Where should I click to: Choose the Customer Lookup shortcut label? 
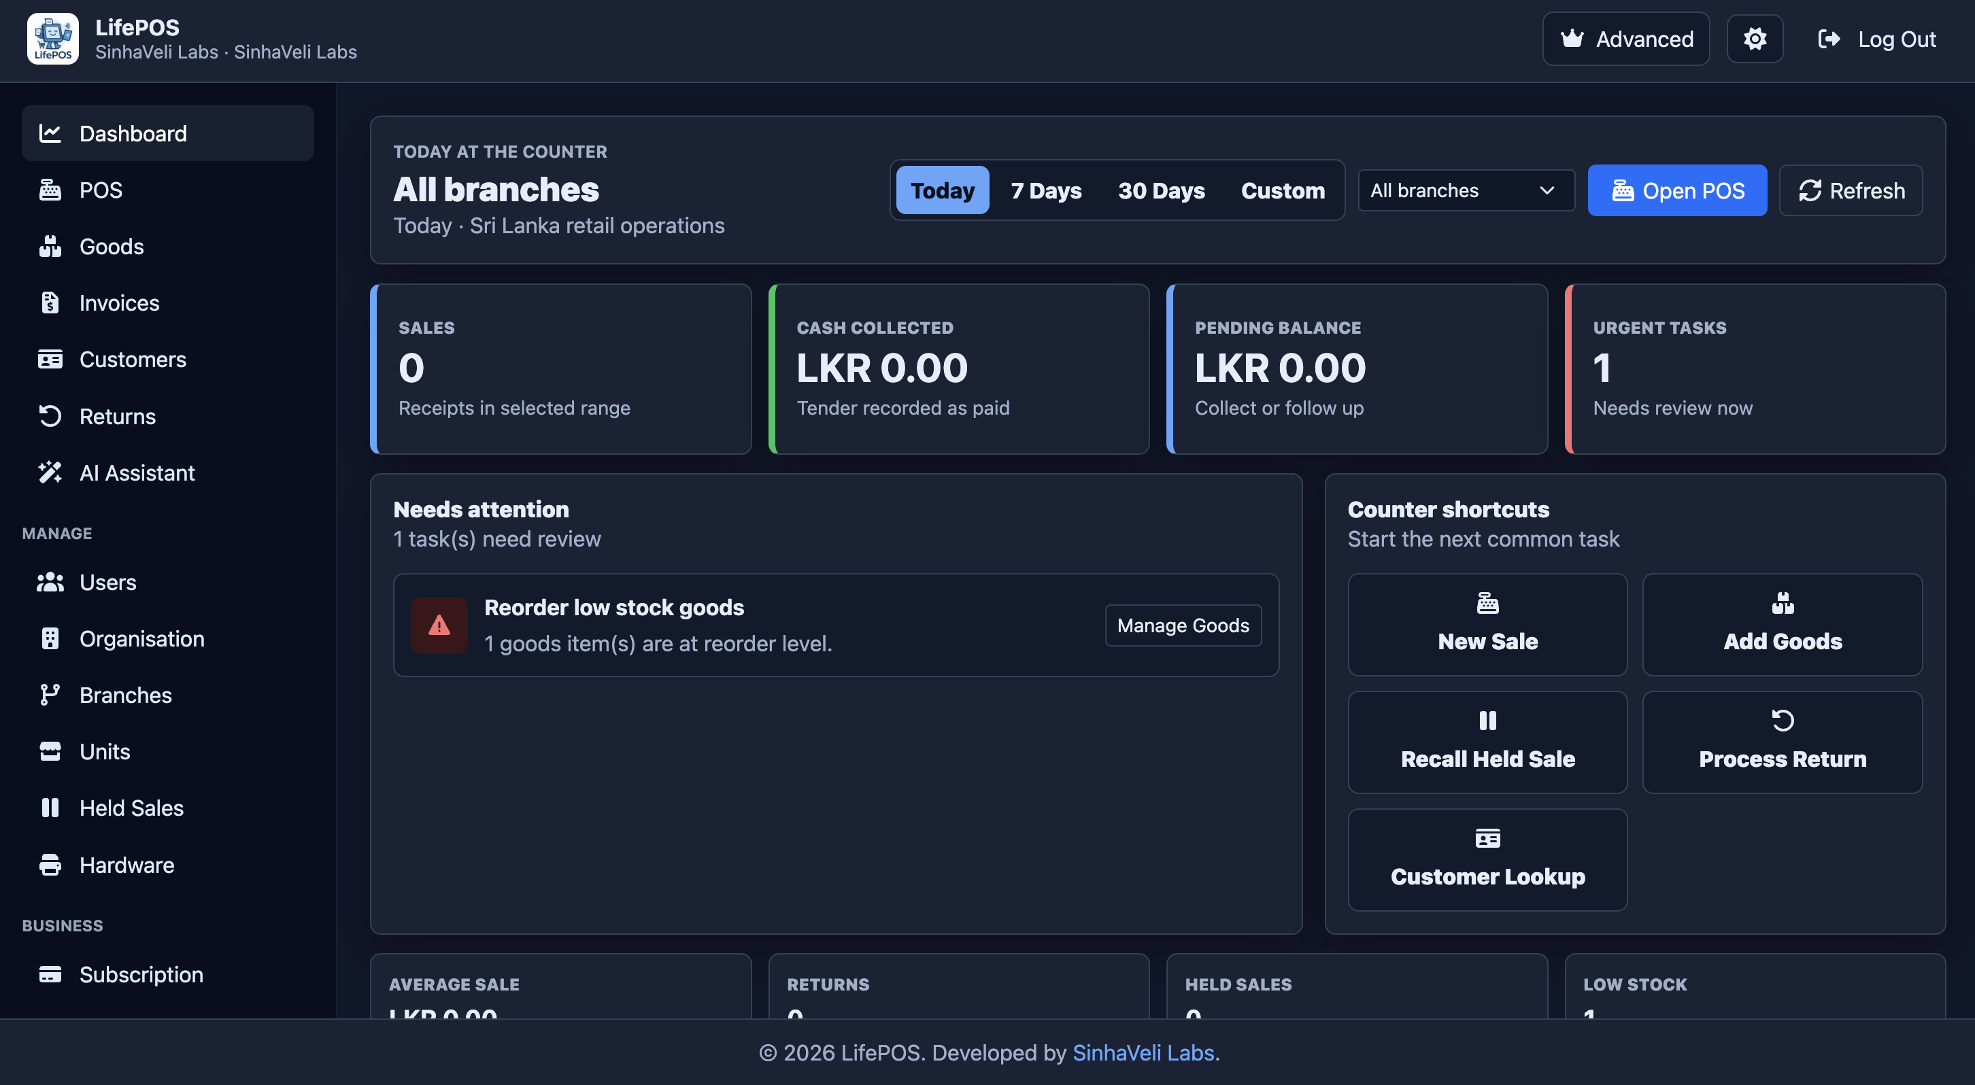1487,876
